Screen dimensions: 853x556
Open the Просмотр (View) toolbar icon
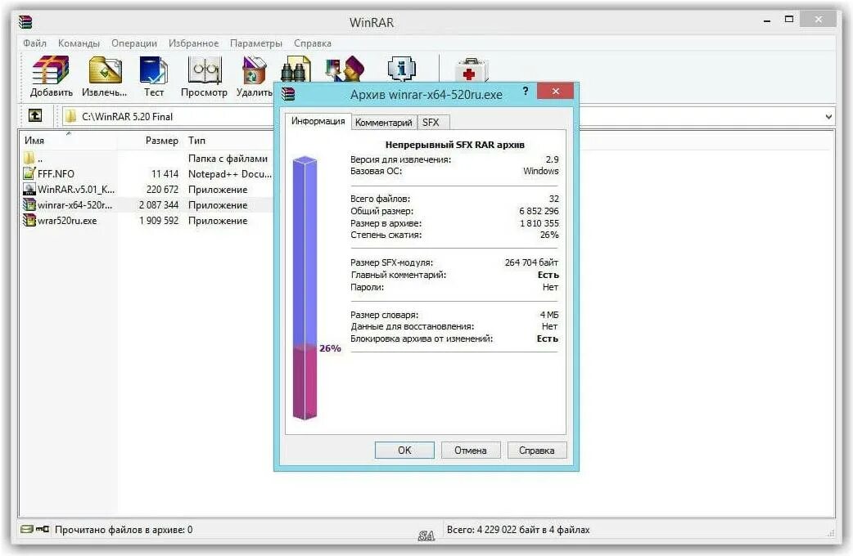205,70
